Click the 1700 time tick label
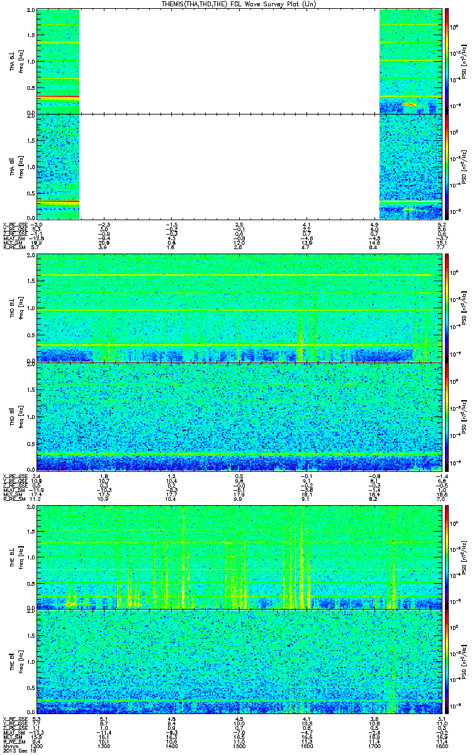This screenshot has height=755, width=472. [374, 746]
